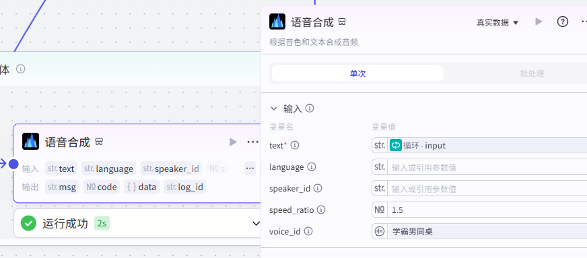
Task: Click the 语音合成 plugin logo in panel header
Action: [x=277, y=21]
